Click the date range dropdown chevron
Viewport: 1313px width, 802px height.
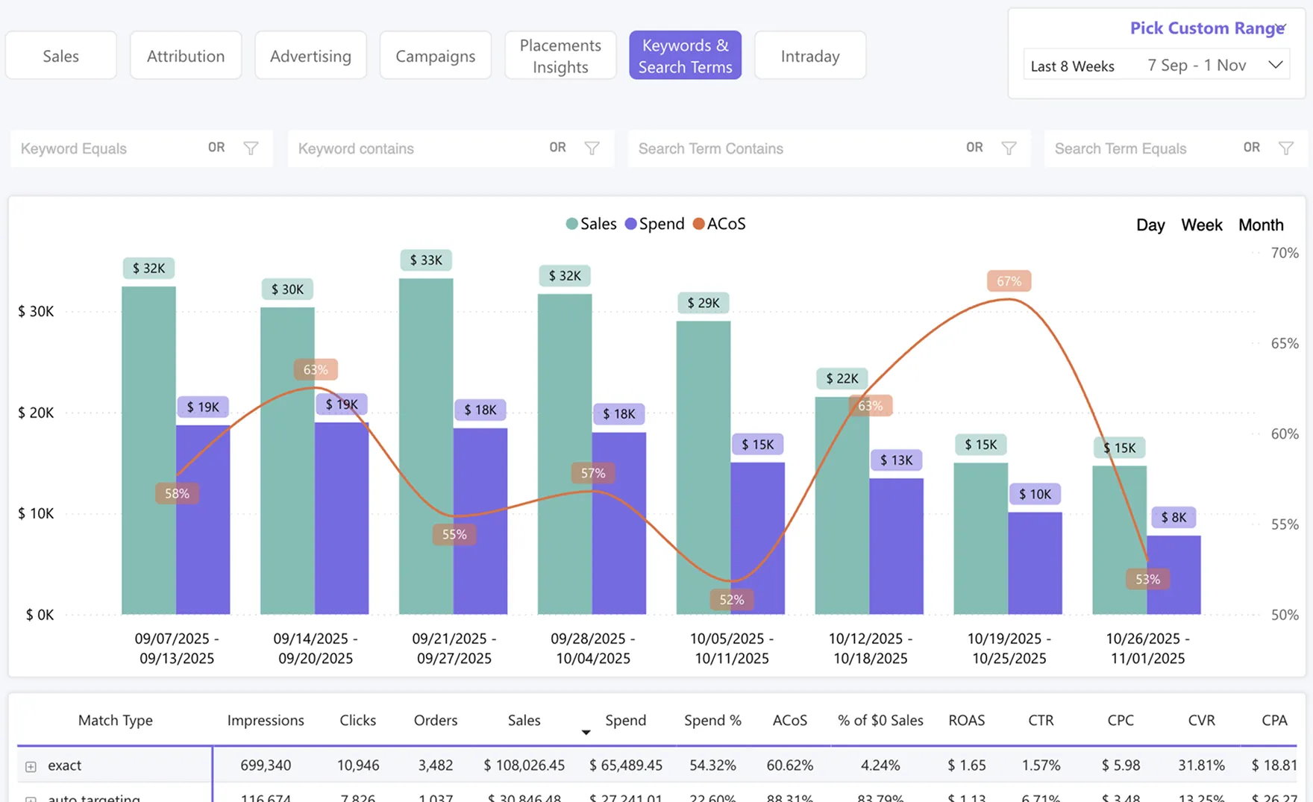(1276, 65)
